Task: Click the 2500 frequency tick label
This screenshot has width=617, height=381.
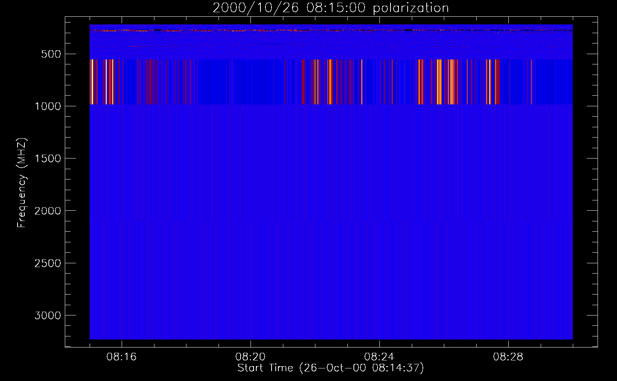Action: 48,263
